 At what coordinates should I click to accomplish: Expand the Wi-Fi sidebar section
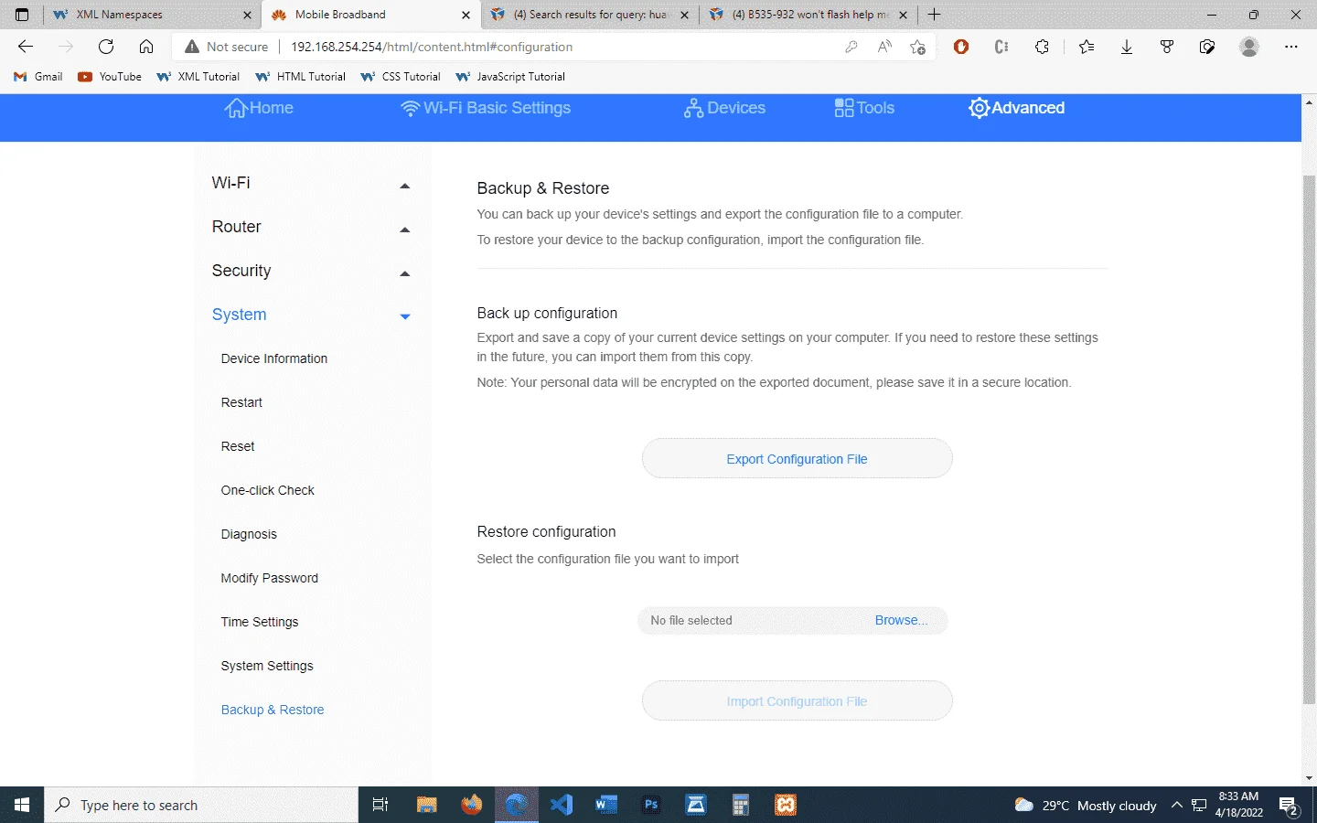311,183
